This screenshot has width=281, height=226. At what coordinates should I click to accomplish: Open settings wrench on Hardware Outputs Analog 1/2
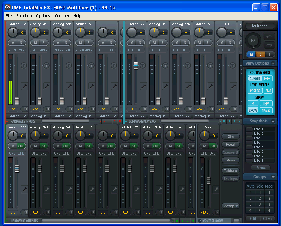[24, 189]
